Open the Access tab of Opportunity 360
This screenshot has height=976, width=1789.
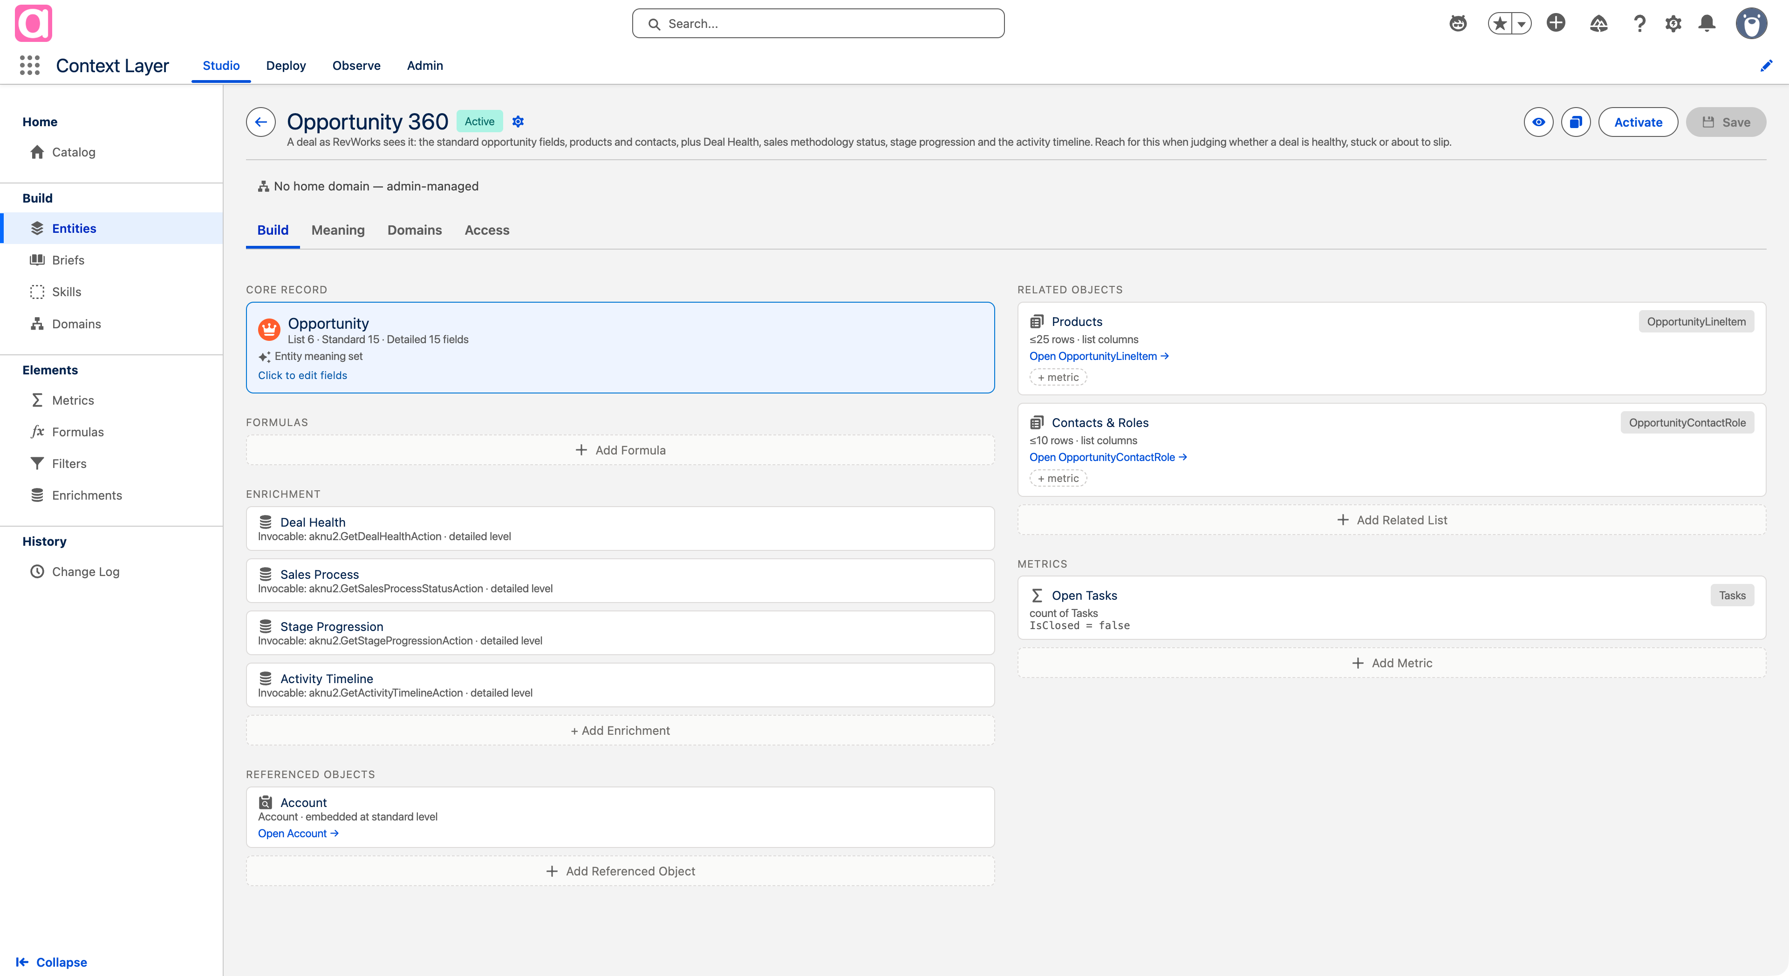click(x=487, y=230)
